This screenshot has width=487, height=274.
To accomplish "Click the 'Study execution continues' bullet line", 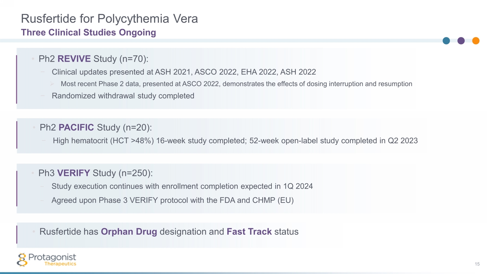I will 182,186.
